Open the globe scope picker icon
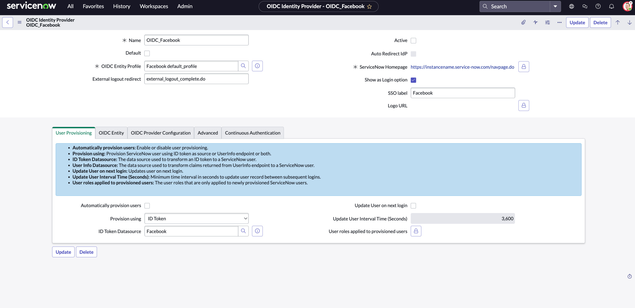 572,6
